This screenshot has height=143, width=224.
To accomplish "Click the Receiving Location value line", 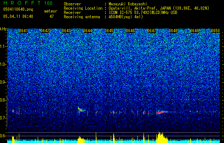I will click(159, 8).
